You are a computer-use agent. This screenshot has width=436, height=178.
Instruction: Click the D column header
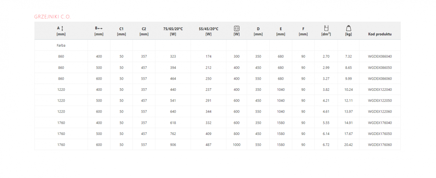pos(258,31)
